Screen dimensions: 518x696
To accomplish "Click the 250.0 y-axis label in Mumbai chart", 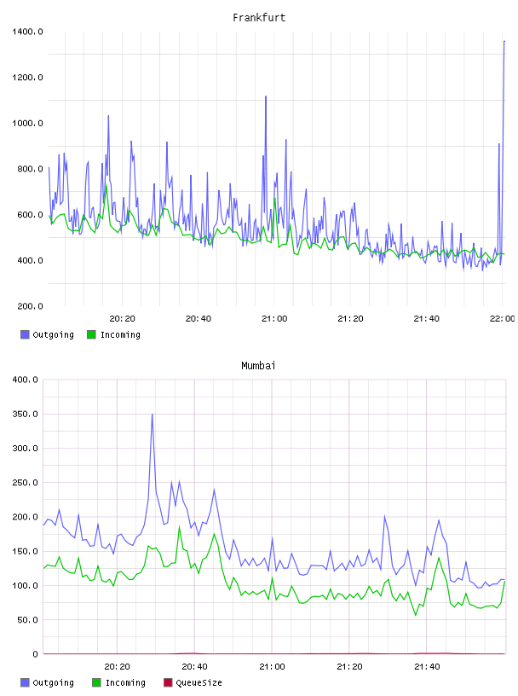I will pyautogui.click(x=26, y=483).
